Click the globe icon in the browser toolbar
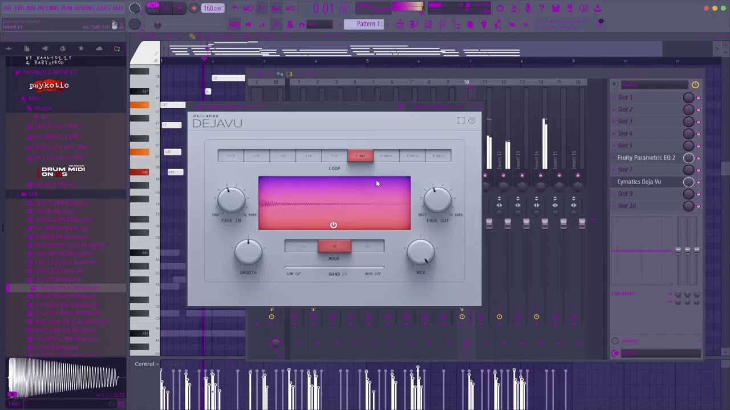The image size is (730, 410). (63, 49)
